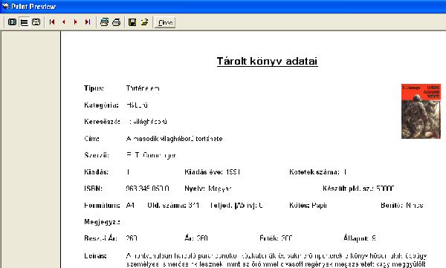Select page width zoom mode
Image resolution: width=446 pixels, height=268 pixels.
coord(36,22)
